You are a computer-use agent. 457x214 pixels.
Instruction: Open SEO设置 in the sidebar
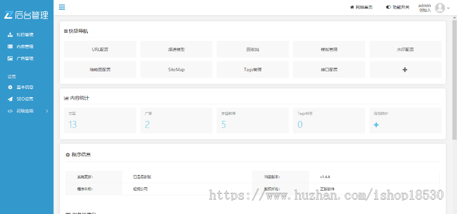pyautogui.click(x=25, y=99)
